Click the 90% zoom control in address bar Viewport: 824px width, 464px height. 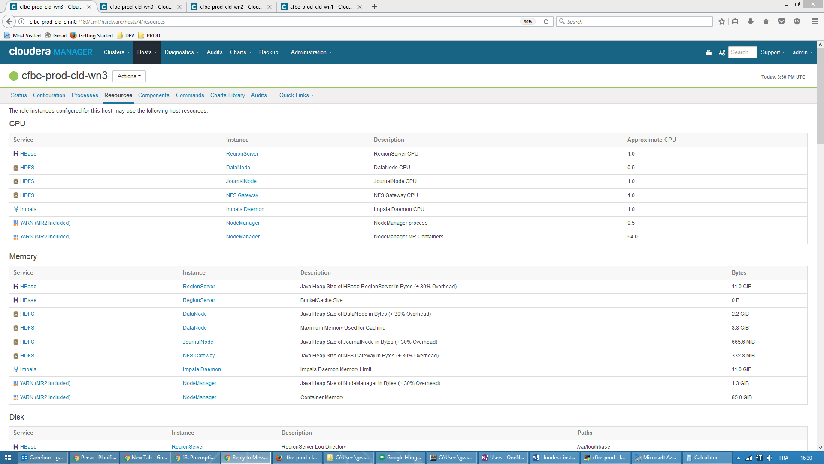pyautogui.click(x=528, y=21)
